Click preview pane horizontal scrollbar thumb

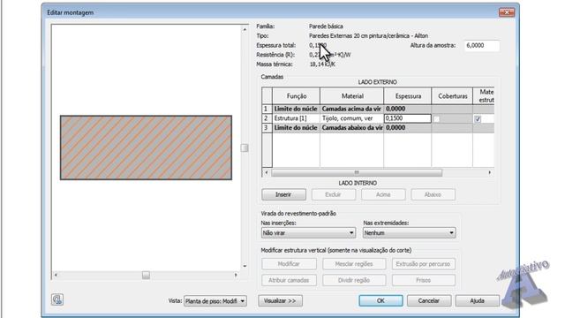point(146,276)
